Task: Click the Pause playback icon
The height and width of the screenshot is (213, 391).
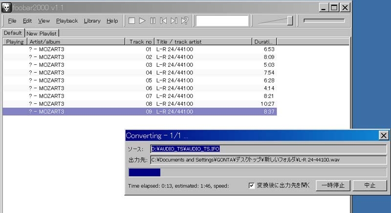Action: click(153, 21)
